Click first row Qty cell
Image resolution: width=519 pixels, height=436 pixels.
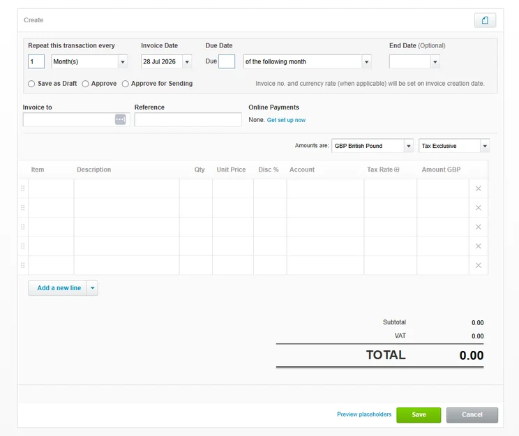click(196, 188)
